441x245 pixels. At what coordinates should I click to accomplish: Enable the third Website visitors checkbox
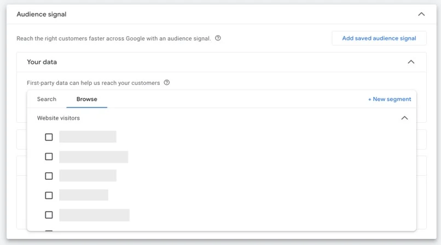pos(49,176)
